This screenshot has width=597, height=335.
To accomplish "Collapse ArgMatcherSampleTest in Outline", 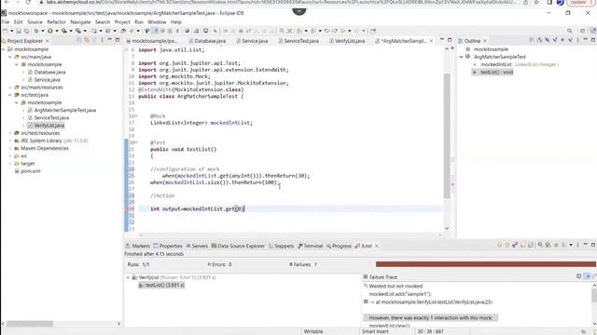I will pyautogui.click(x=462, y=57).
